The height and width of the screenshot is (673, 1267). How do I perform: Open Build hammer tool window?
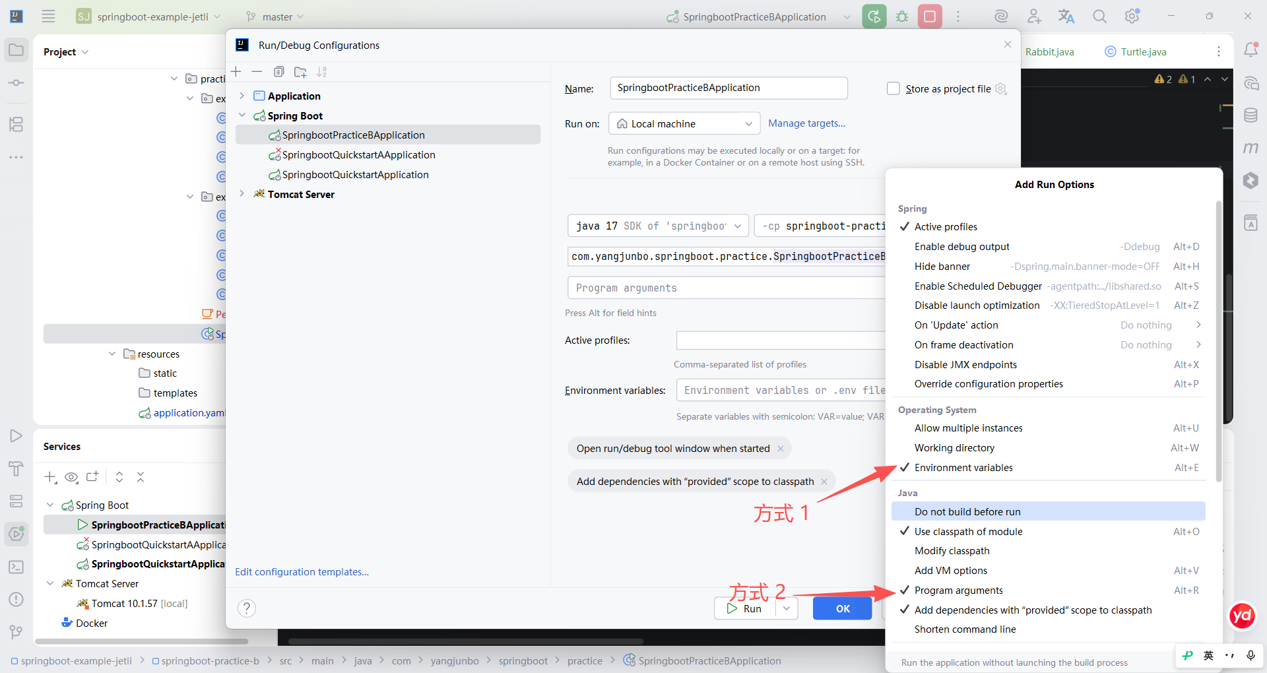[x=16, y=468]
